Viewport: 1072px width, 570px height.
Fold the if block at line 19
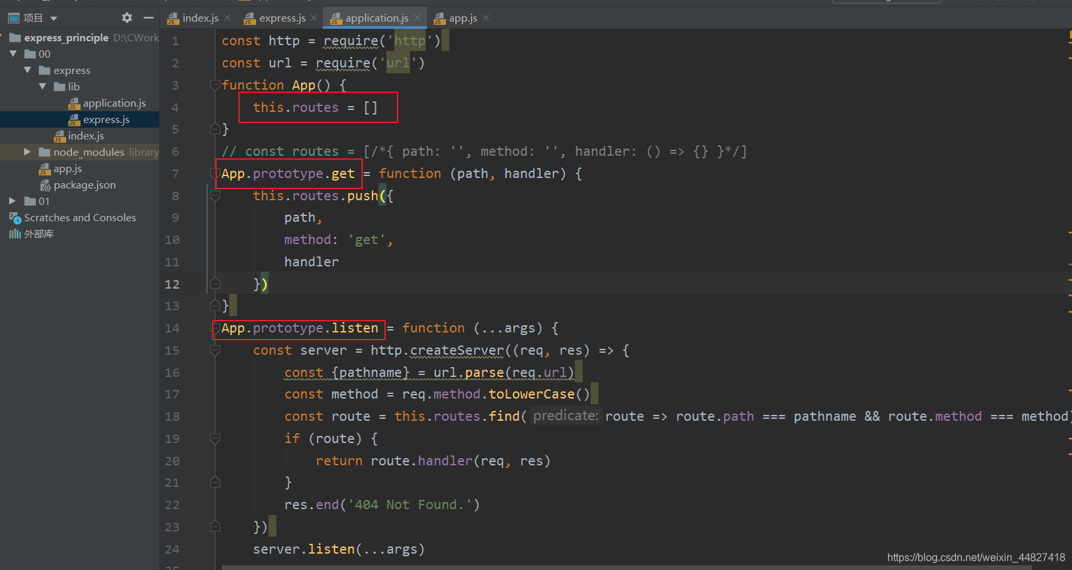pos(215,438)
